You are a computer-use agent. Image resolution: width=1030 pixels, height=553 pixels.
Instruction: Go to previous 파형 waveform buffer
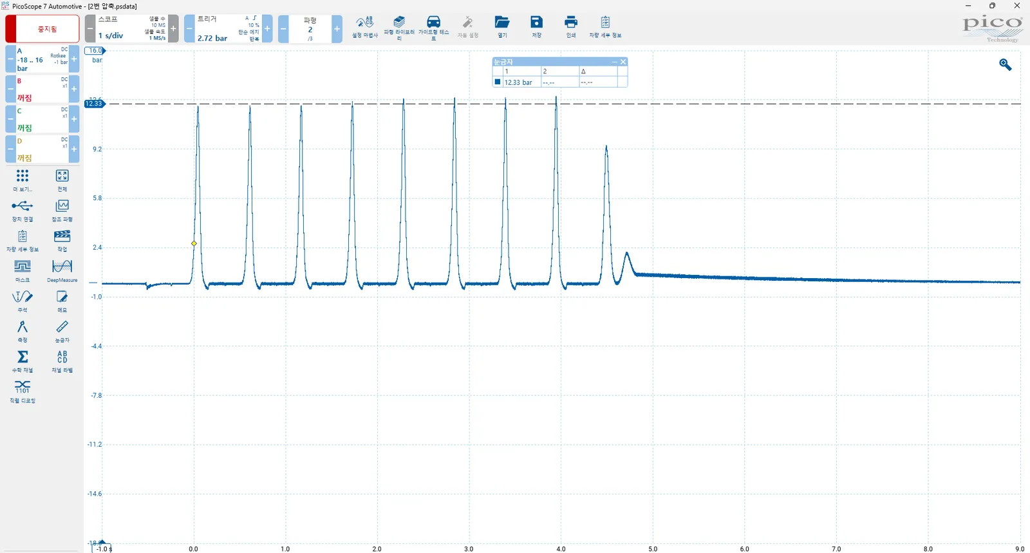(x=283, y=29)
